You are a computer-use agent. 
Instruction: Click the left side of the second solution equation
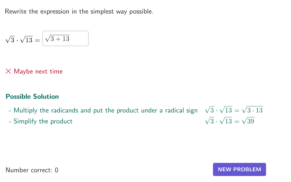tap(219, 121)
